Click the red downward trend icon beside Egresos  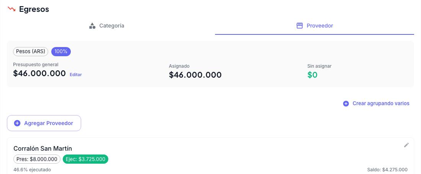point(12,9)
